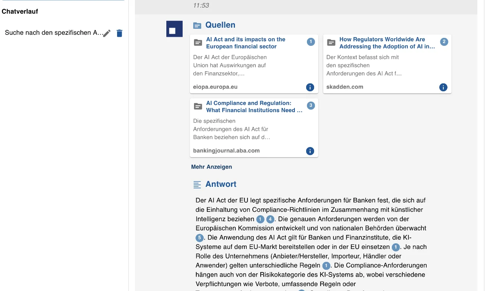Image resolution: width=485 pixels, height=291 pixels.
Task: Click the square assistant avatar logo
Action: pos(174,28)
